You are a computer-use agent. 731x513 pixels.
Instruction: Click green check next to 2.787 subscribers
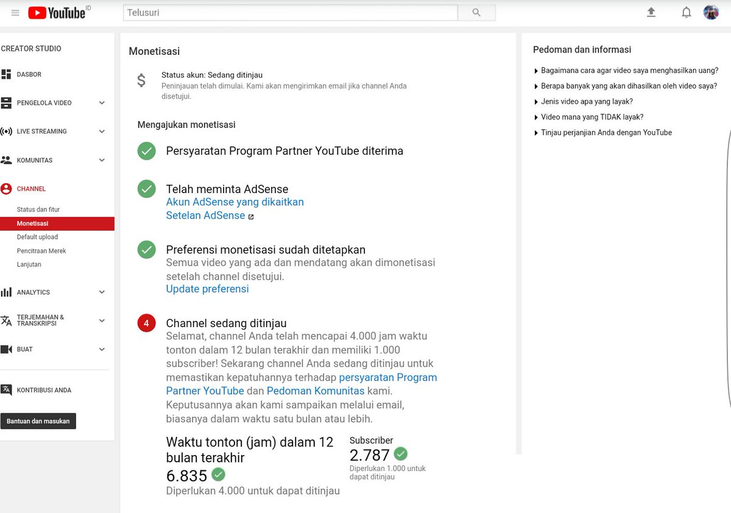[x=400, y=453]
